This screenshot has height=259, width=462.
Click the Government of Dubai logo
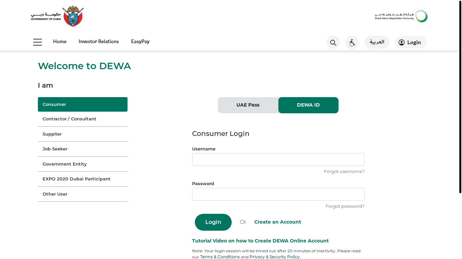click(x=57, y=16)
